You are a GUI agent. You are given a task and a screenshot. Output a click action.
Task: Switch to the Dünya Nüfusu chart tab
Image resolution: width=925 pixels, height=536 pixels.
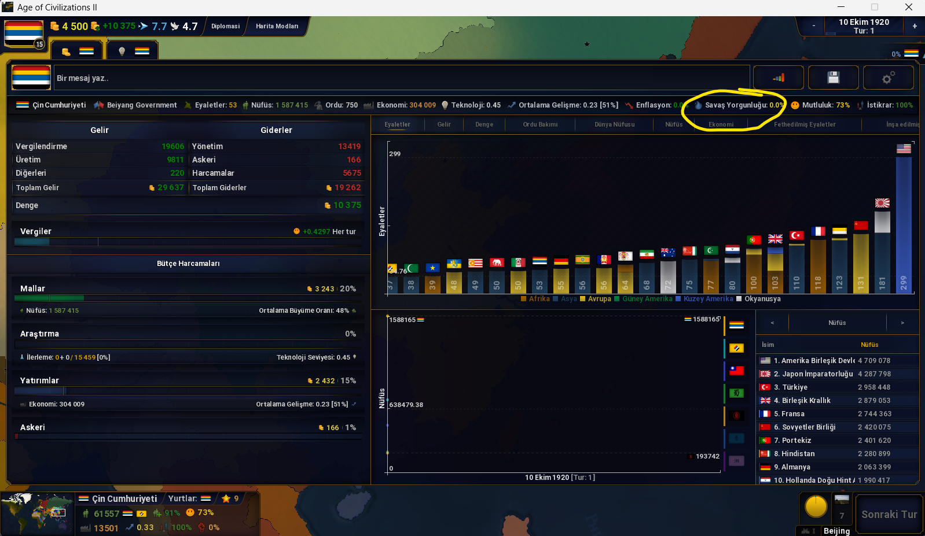tap(615, 124)
